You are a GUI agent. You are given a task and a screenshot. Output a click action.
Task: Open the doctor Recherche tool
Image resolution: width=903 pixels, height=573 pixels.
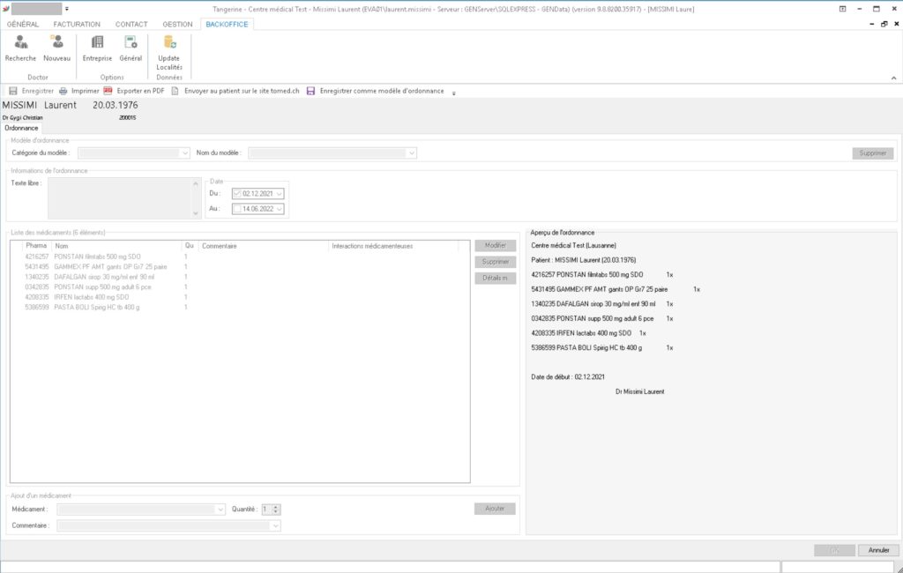(20, 48)
